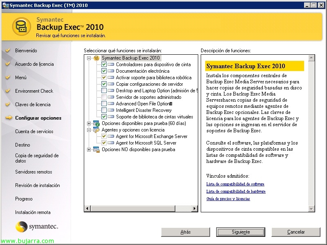Enable the Desktop and Laptop Option checkbox
The width and height of the screenshot is (327, 245).
[x=104, y=91]
